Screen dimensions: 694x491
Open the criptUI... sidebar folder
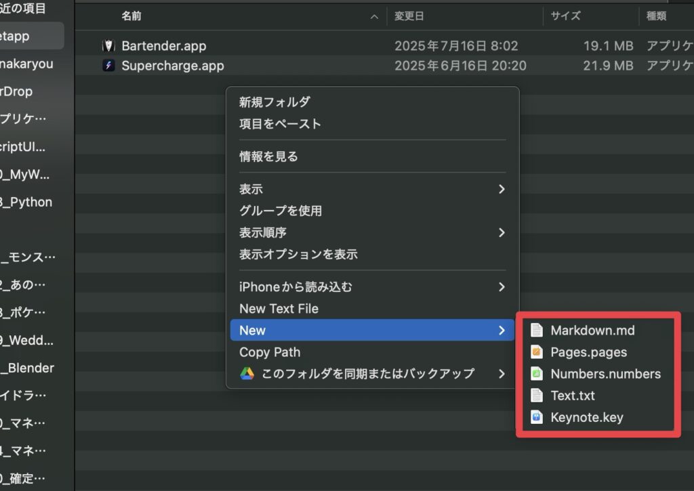22,147
